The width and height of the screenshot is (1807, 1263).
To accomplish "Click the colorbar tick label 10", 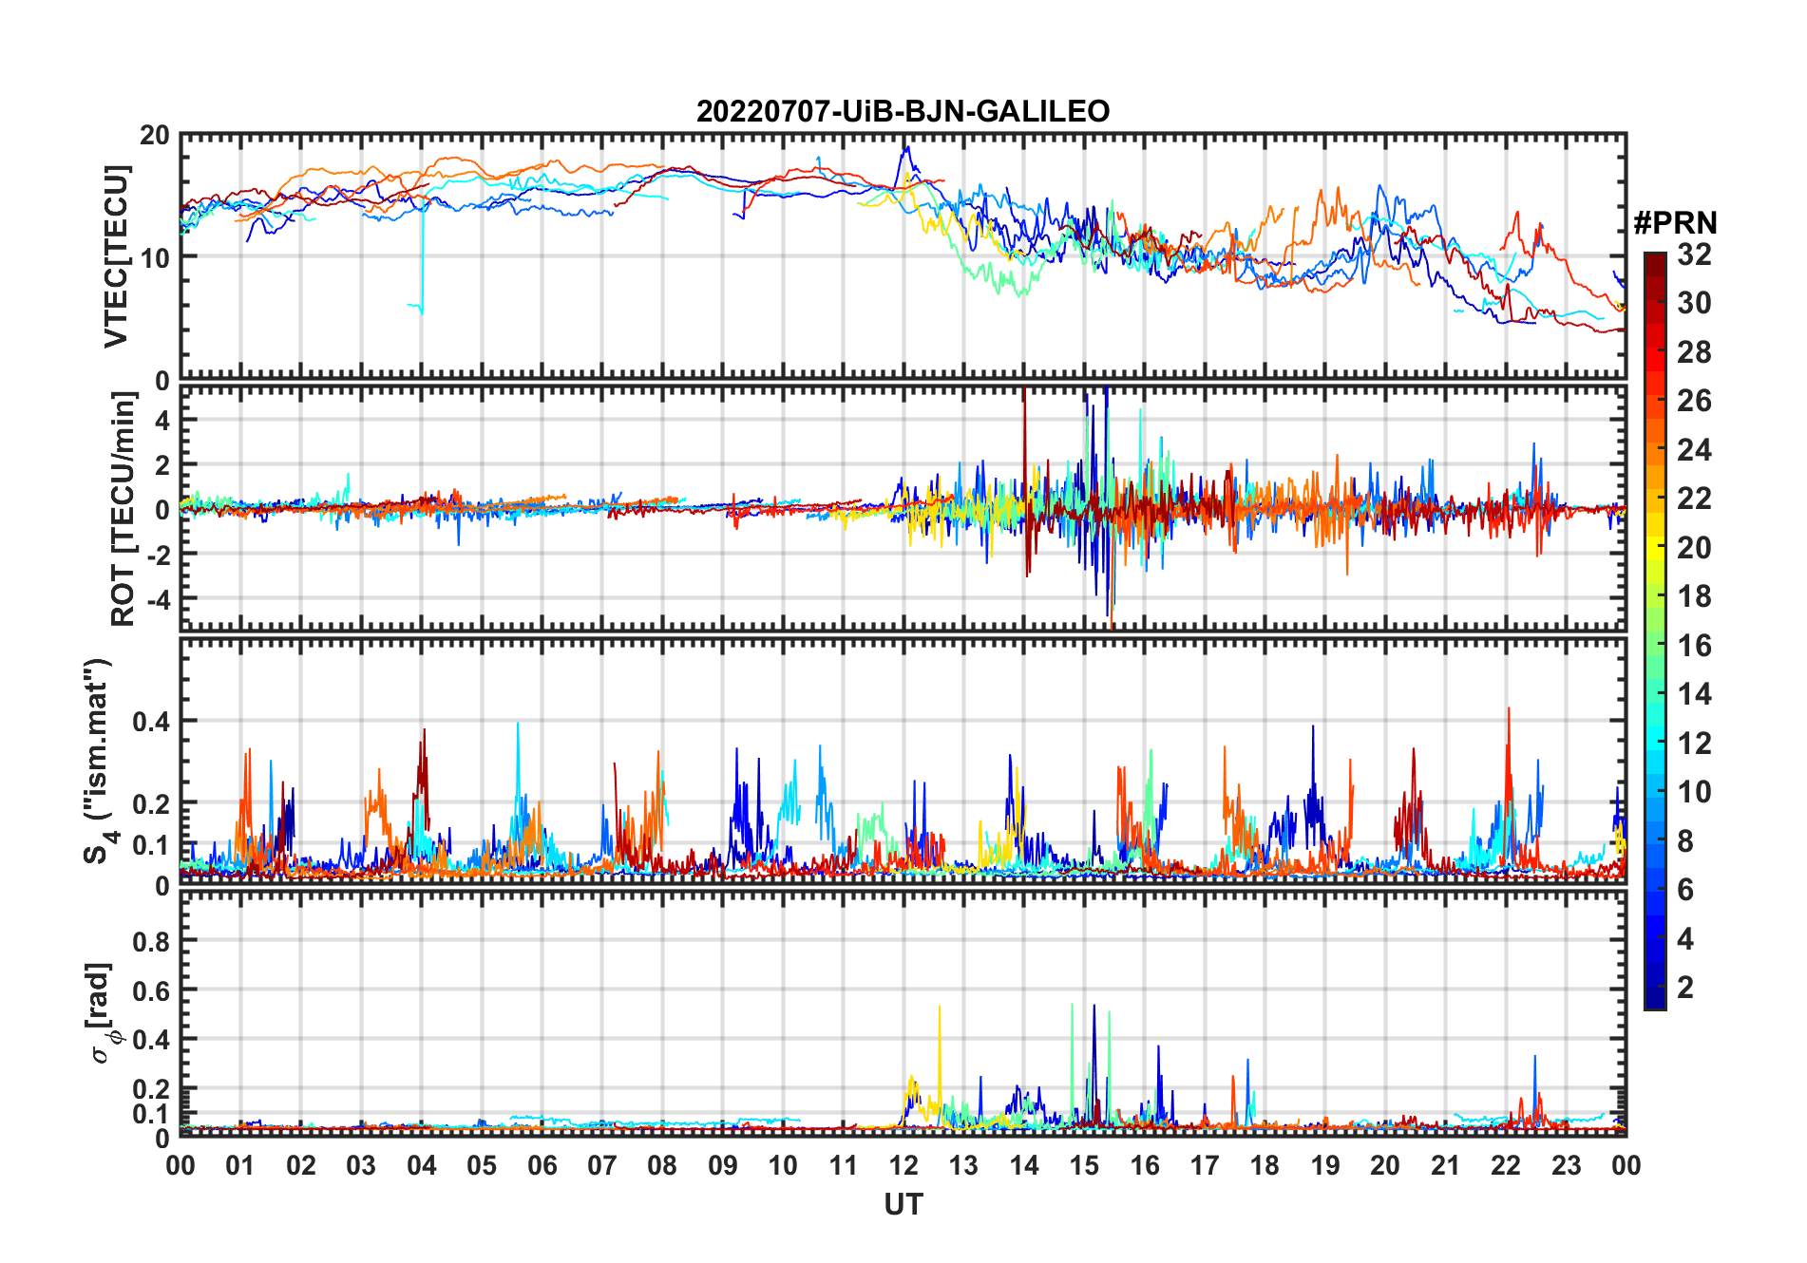I will click(x=1694, y=792).
